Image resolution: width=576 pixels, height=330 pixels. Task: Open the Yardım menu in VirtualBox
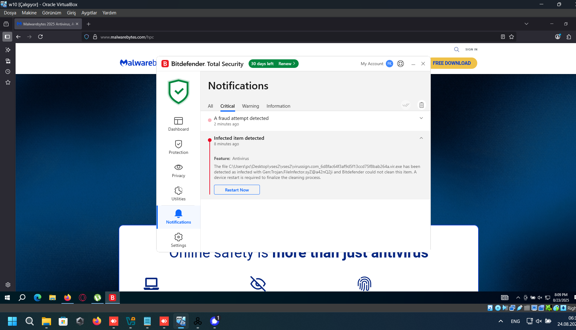coord(109,13)
